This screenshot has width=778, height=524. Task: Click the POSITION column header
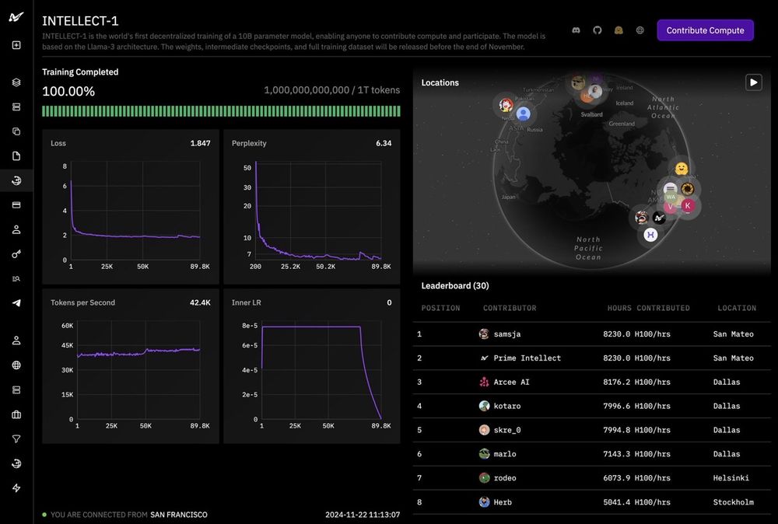440,308
